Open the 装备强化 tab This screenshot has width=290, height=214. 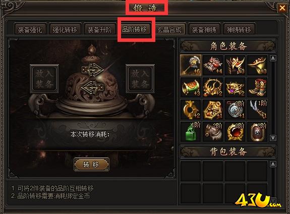30,29
